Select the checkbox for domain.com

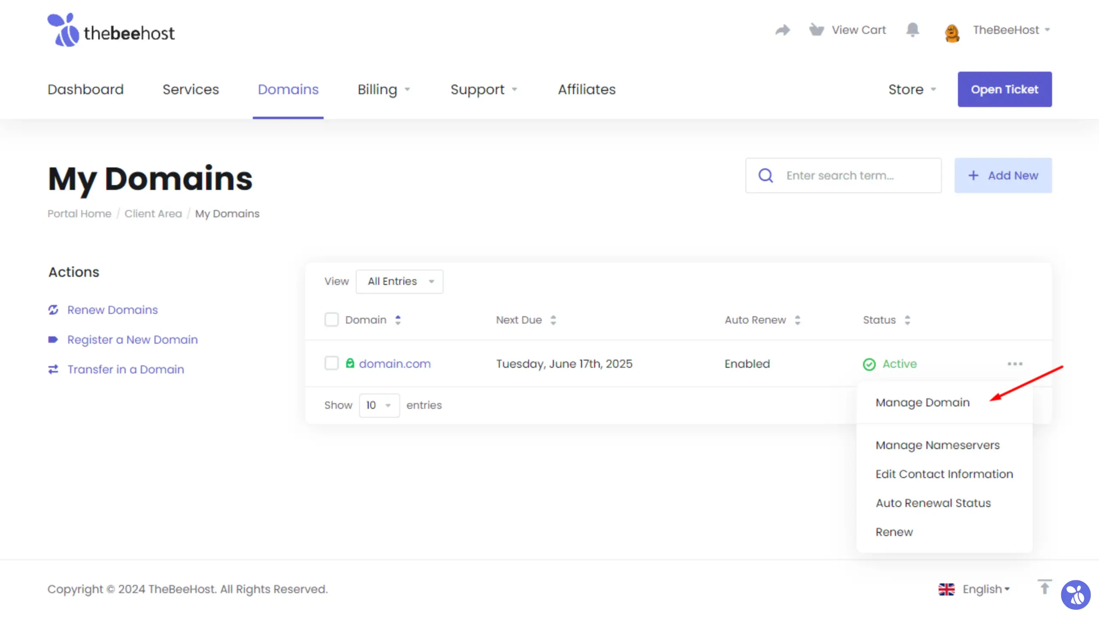331,363
